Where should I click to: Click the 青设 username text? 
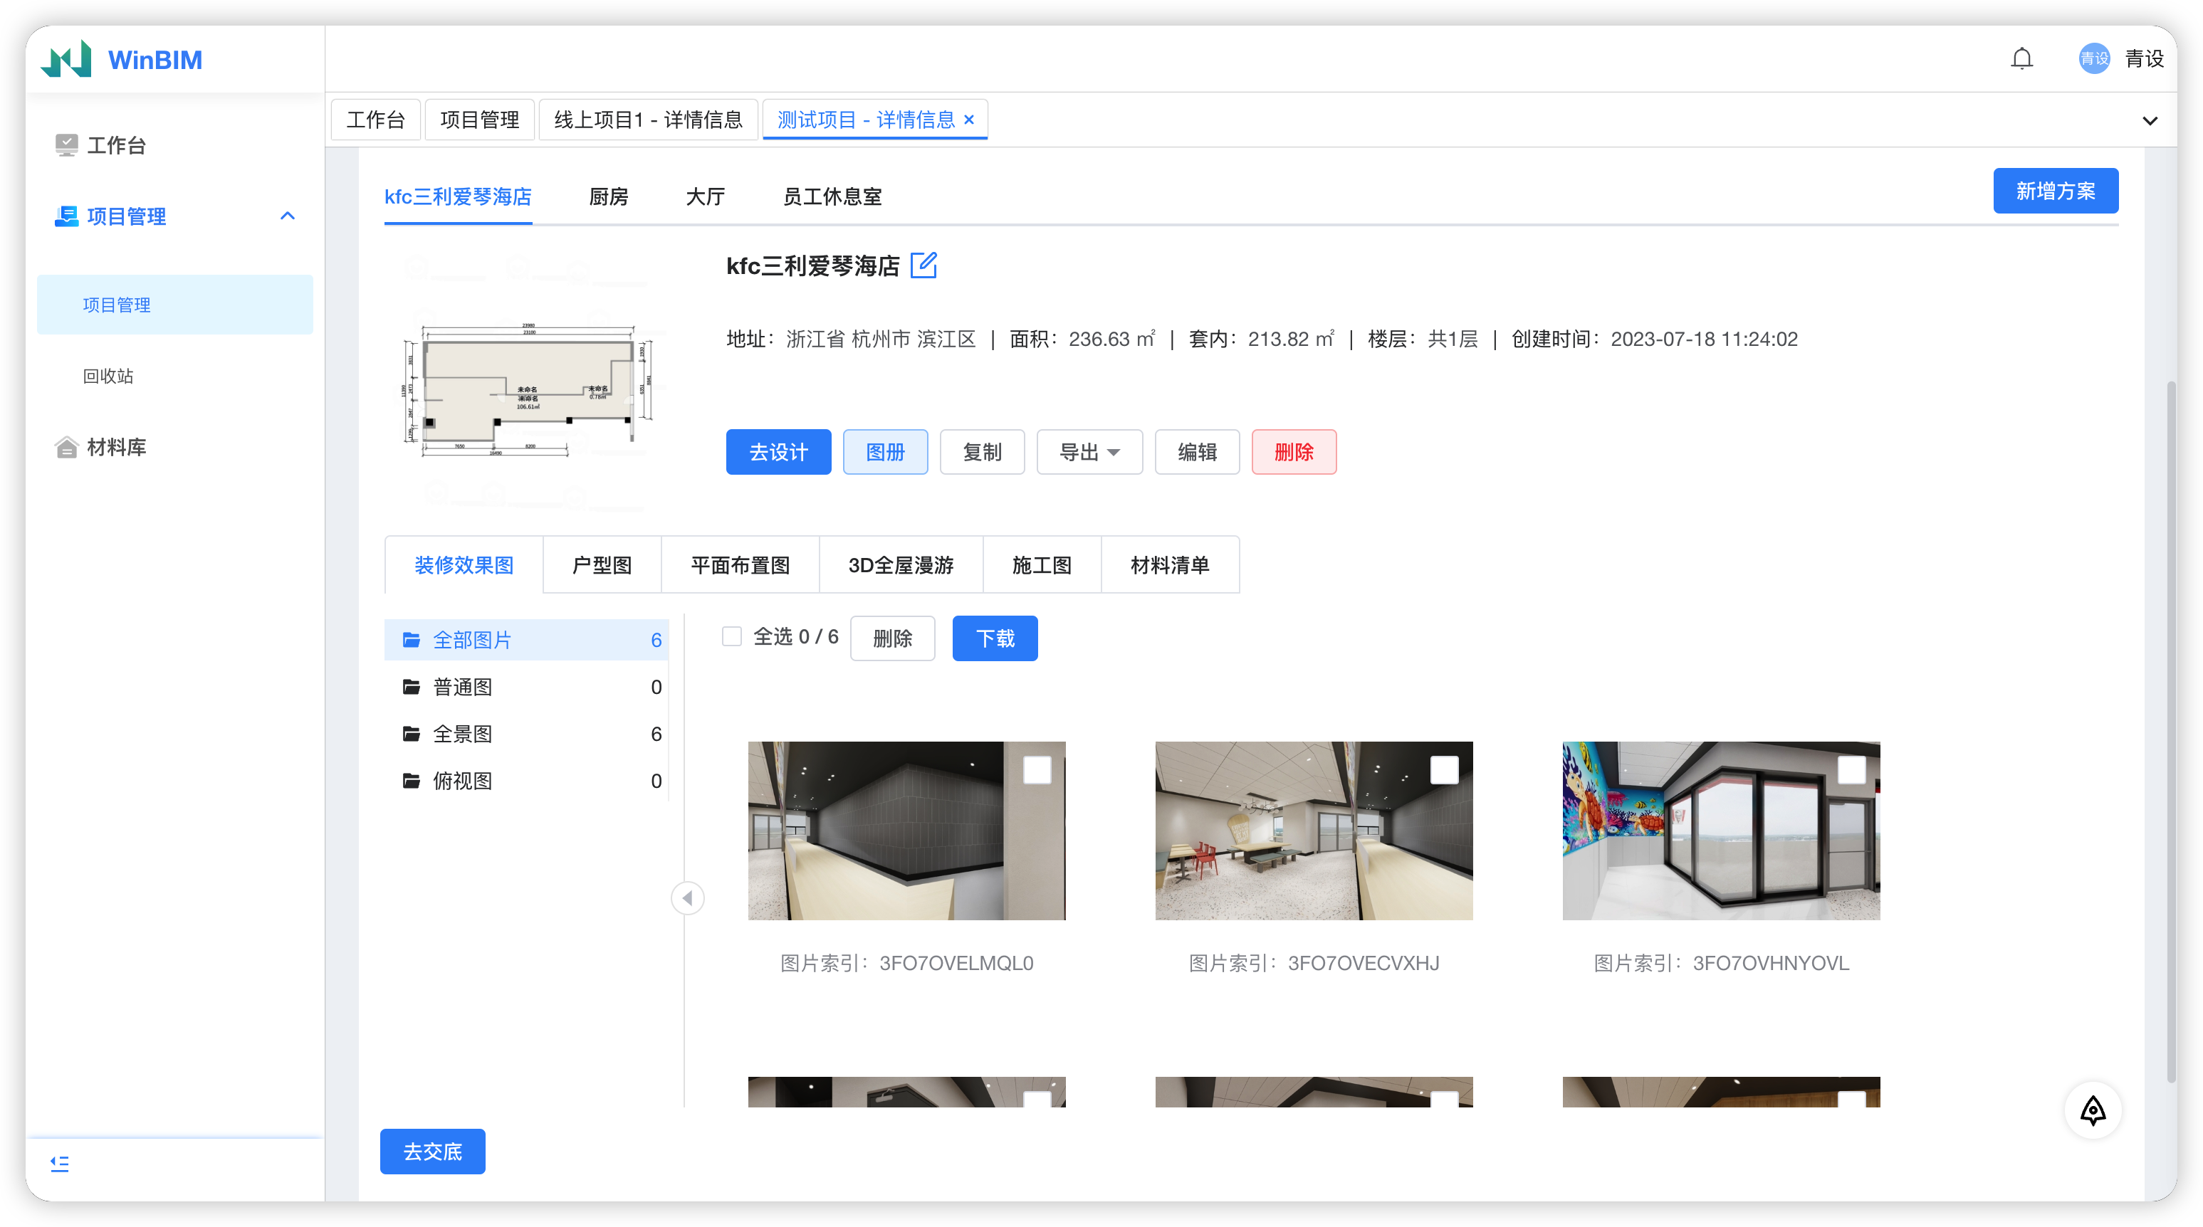coord(2145,58)
